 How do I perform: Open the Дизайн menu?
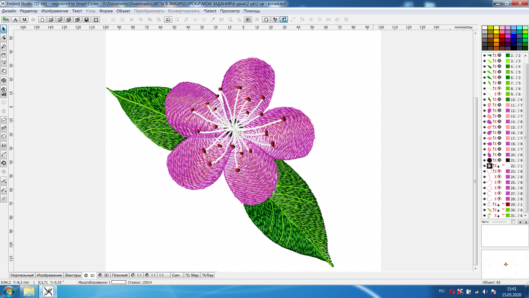9,11
